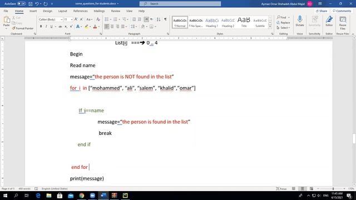Apply bold formatting
Viewport: 356px width, 200px height.
coord(41,27)
